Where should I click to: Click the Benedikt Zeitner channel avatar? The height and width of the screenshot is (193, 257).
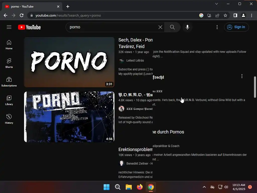[x=121, y=163]
